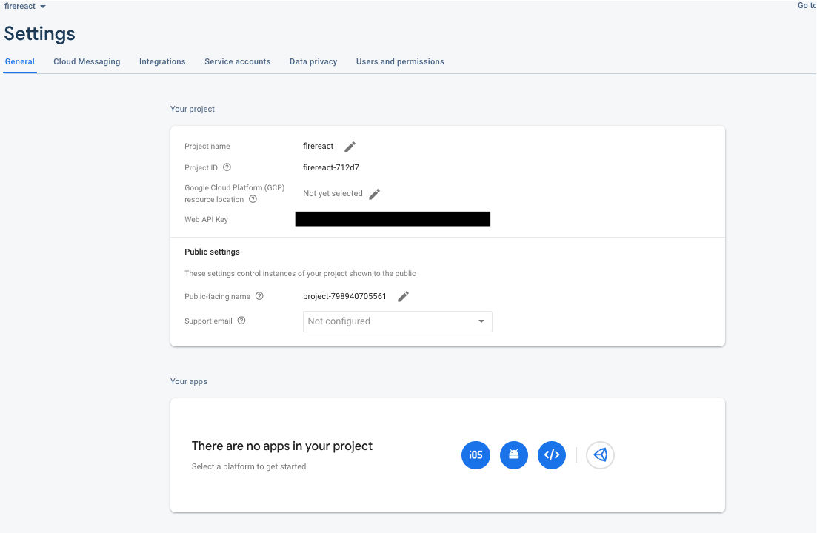Open Project ID help icon
This screenshot has height=533, width=817.
(x=227, y=167)
